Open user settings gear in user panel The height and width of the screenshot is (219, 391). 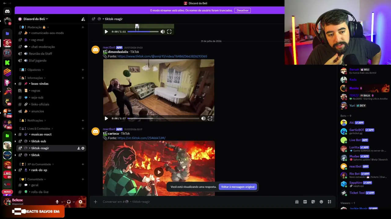pyautogui.click(x=80, y=202)
